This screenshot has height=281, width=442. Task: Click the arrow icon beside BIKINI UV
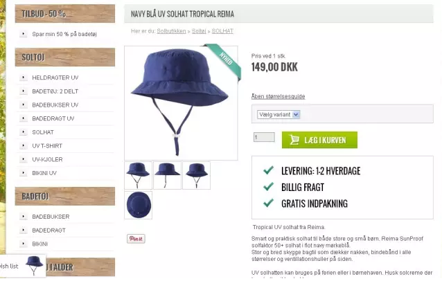[x=24, y=173]
